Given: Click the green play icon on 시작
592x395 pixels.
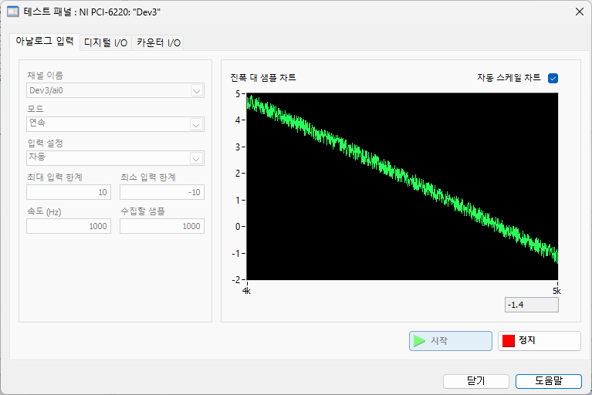Looking at the screenshot, I should pos(419,341).
